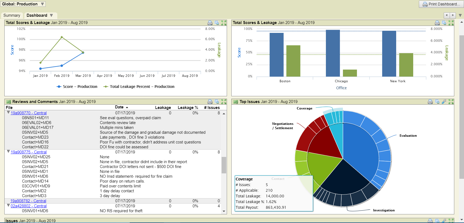Maximize the Total Scores bar chart by Office
Viewport: 464px width, 223px height.
click(x=451, y=23)
